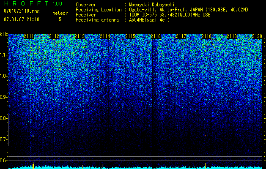Screen dimensions: 266x169
Task: Click the kHz axis unit label
Action: pos(4,34)
